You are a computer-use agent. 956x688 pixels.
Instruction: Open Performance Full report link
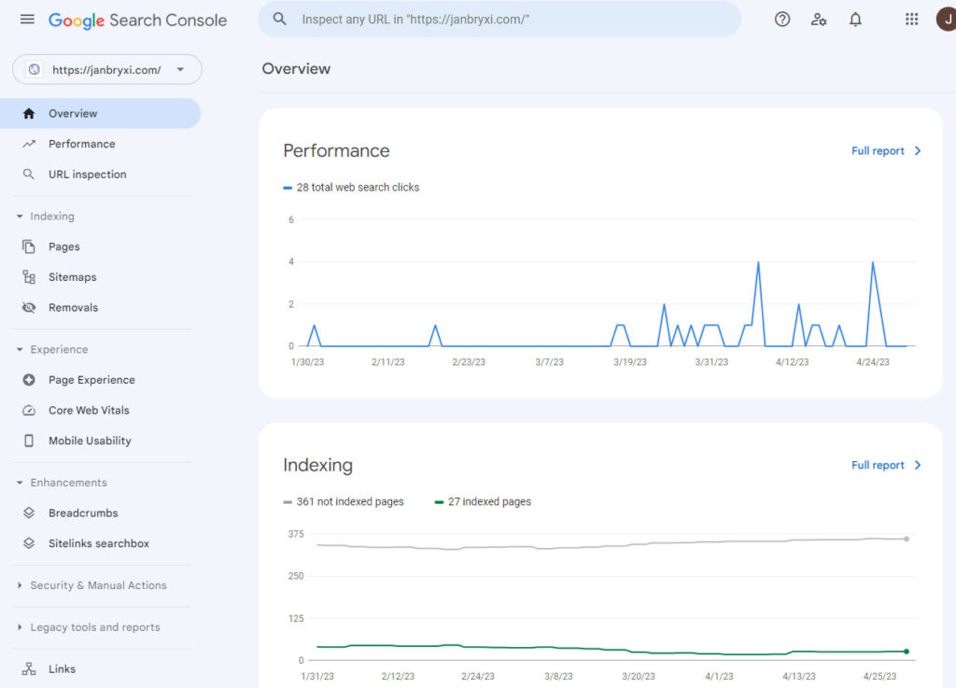coord(885,151)
